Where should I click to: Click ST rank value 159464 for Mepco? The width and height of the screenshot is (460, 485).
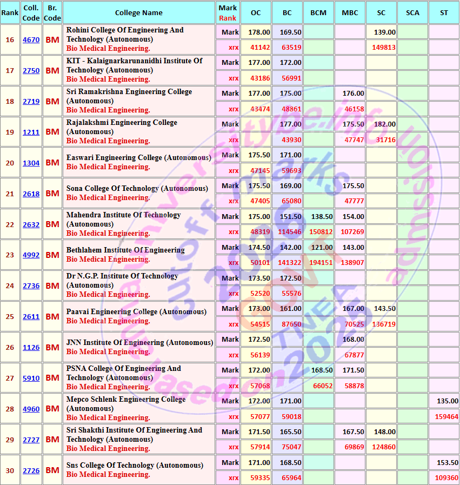coord(446,417)
